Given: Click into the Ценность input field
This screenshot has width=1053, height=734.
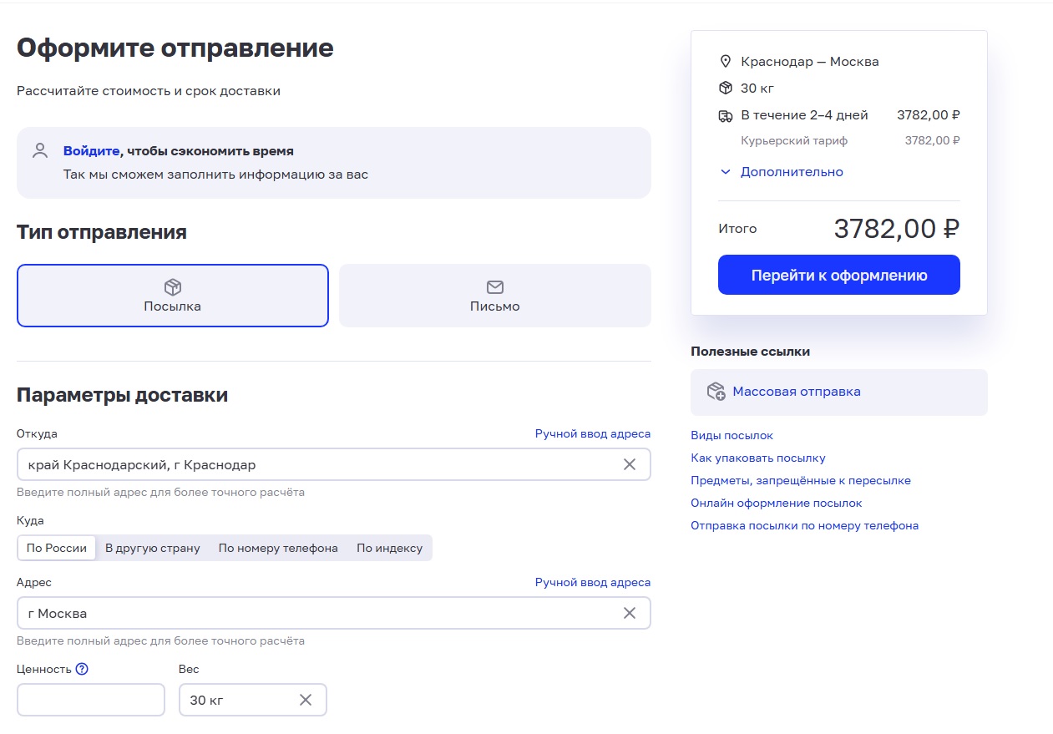Looking at the screenshot, I should (x=91, y=700).
